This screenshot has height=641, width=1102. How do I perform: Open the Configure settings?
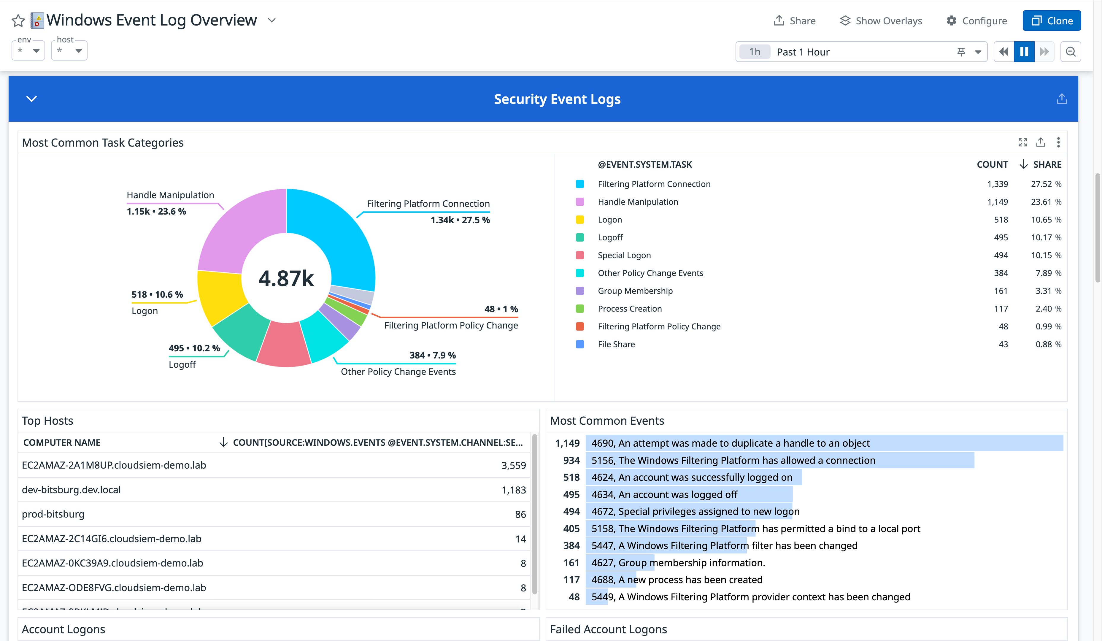(x=976, y=20)
